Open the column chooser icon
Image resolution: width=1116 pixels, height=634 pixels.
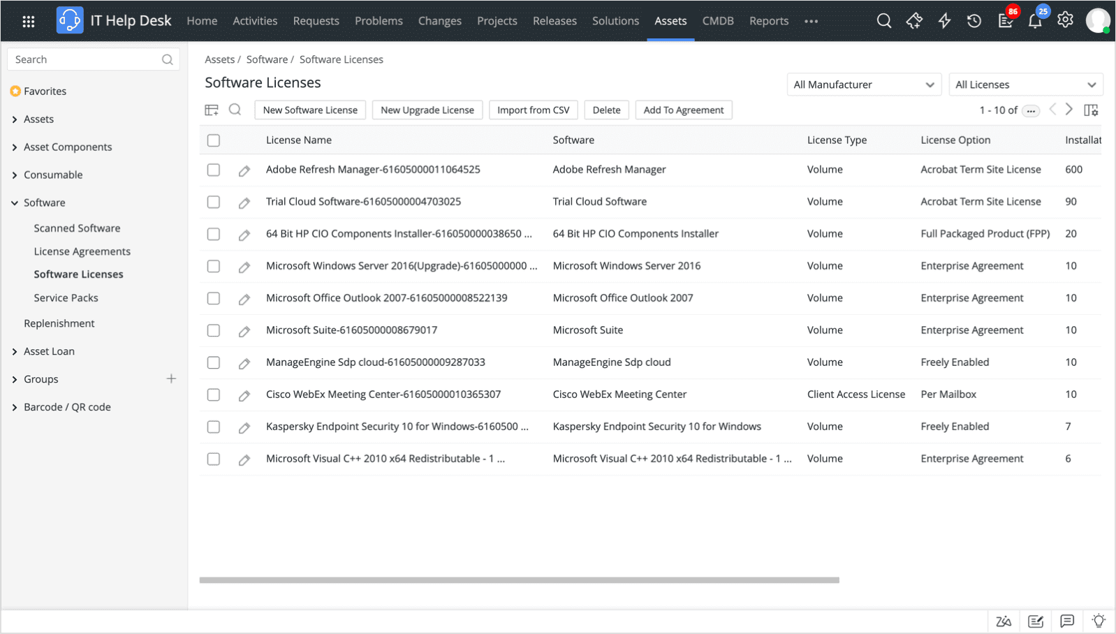(1090, 110)
